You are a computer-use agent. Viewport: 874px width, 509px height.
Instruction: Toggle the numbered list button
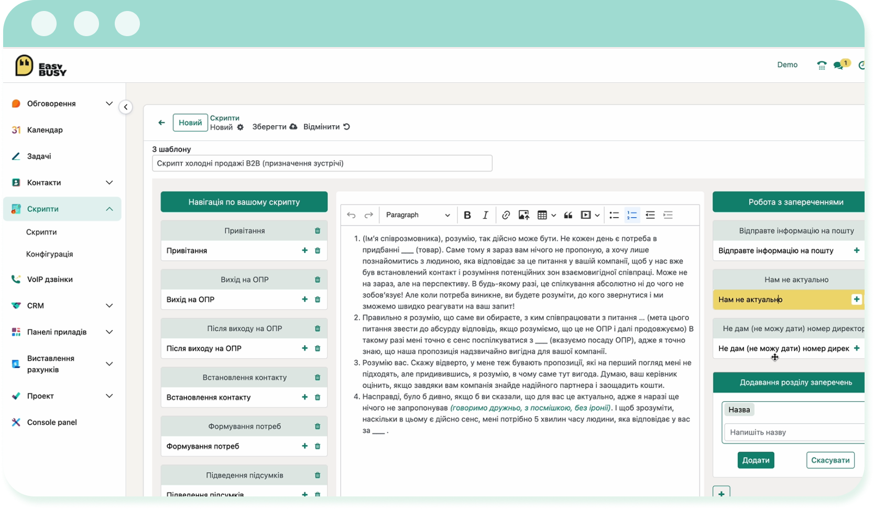pos(632,215)
